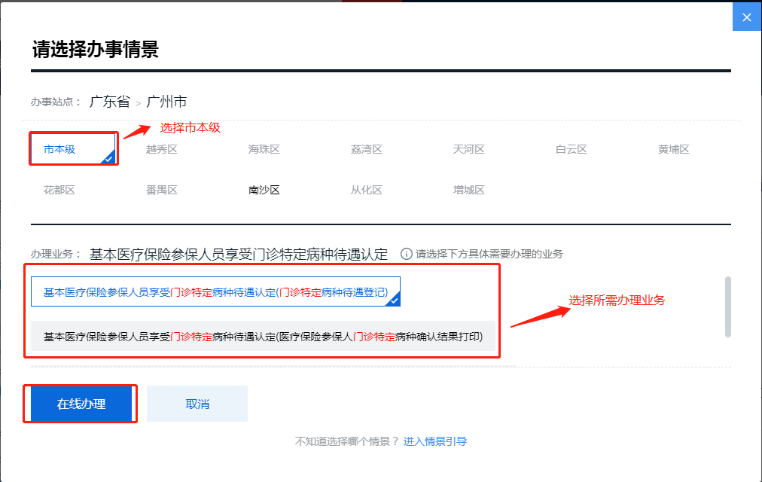Viewport: 762px width, 482px height.
Task: Select the 从化区 district
Action: tap(367, 189)
